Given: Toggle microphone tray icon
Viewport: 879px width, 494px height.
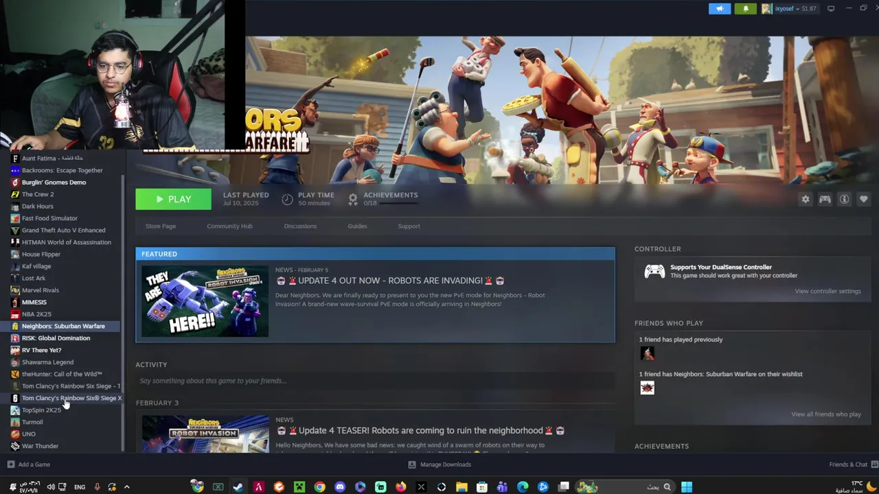Looking at the screenshot, I should click(x=97, y=487).
